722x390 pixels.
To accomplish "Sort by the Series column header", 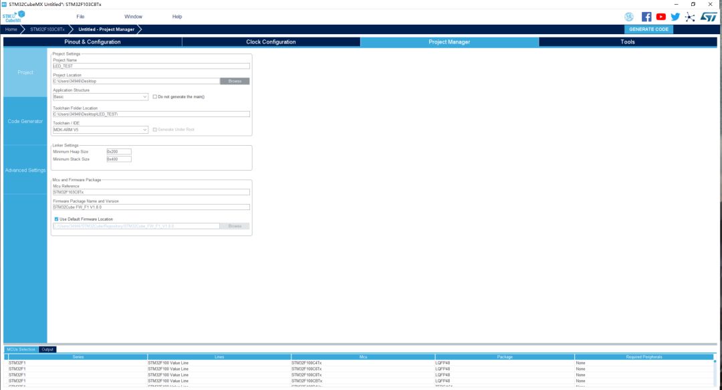I will coord(78,357).
